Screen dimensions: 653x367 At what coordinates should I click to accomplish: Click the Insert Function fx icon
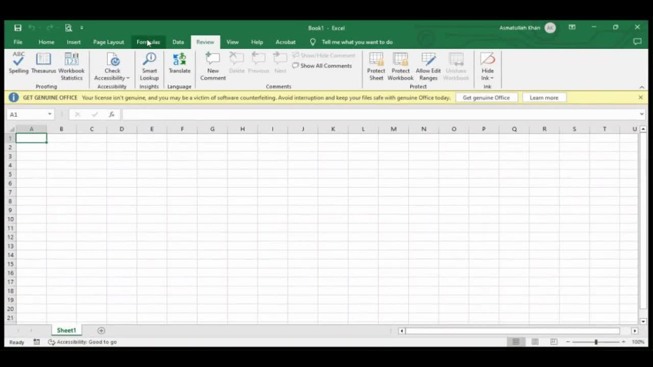point(111,114)
